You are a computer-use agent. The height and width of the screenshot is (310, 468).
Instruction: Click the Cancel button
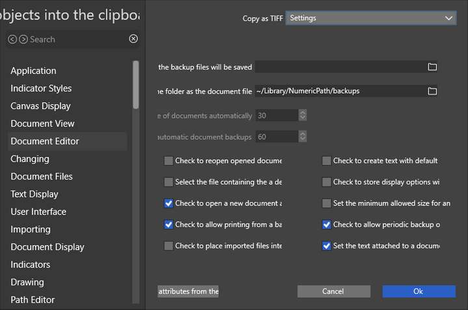pyautogui.click(x=333, y=291)
